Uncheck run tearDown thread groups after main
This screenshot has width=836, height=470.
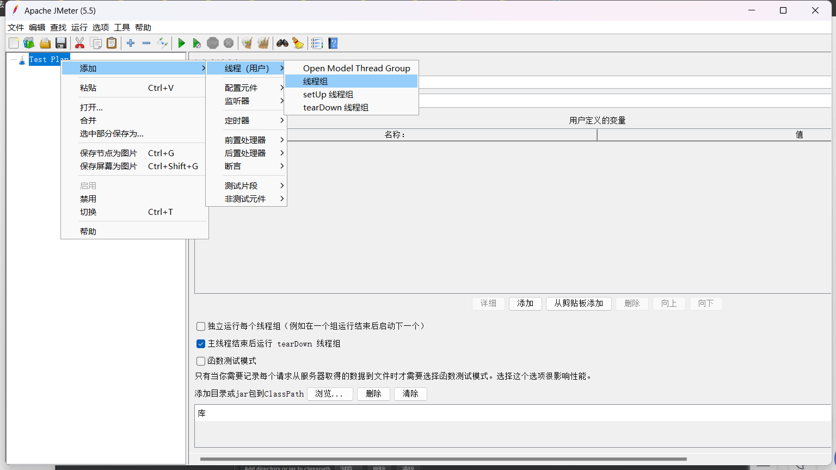[x=201, y=344]
